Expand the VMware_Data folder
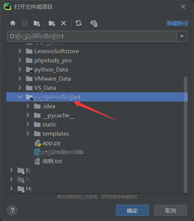Image resolution: width=194 pixels, height=221 pixels. coord(20,78)
